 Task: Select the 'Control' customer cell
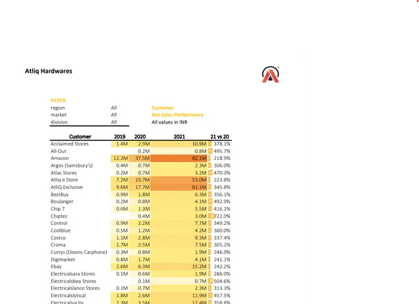click(x=59, y=223)
